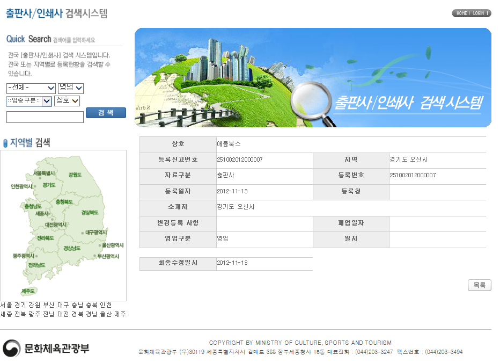
Task: Open the -선택- region dropdown
Action: click(x=30, y=88)
